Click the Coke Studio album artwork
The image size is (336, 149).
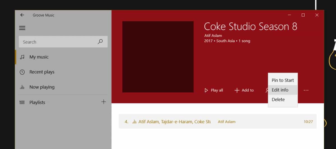[158, 57]
